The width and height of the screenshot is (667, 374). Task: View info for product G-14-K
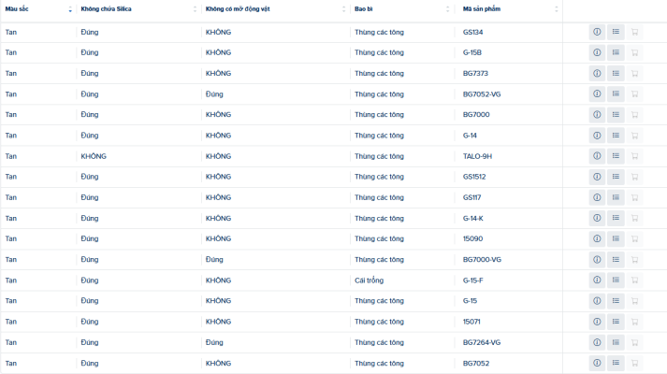597,218
